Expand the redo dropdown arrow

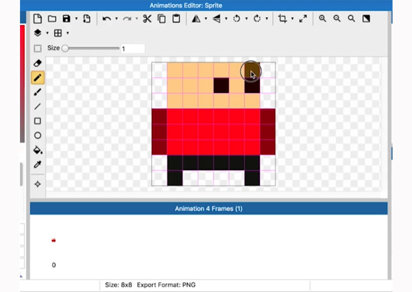[x=137, y=19]
